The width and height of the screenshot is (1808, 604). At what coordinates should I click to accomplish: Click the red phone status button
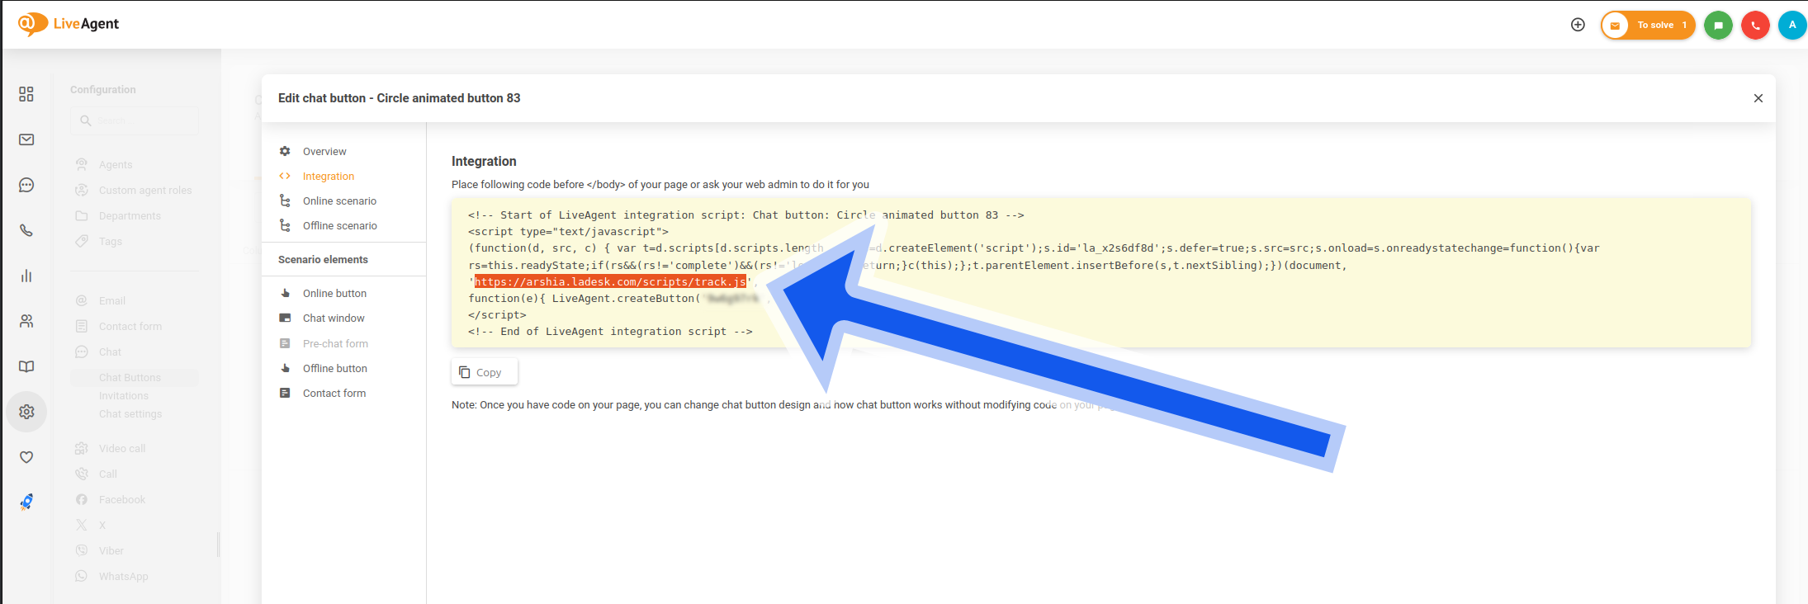(1755, 25)
